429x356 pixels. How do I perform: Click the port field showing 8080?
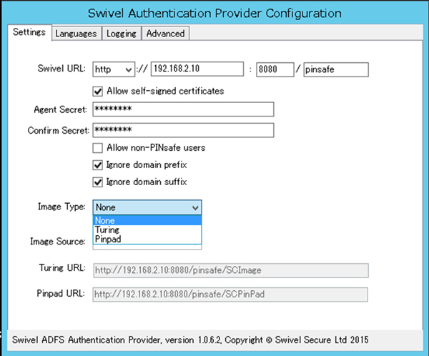[275, 69]
